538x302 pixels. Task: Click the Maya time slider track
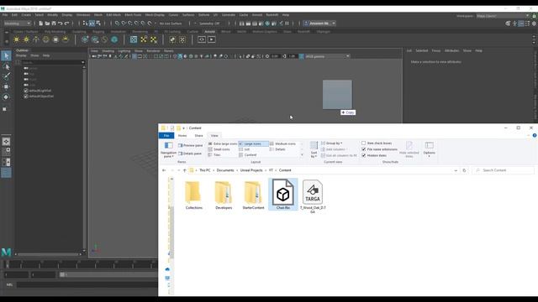click(81, 264)
